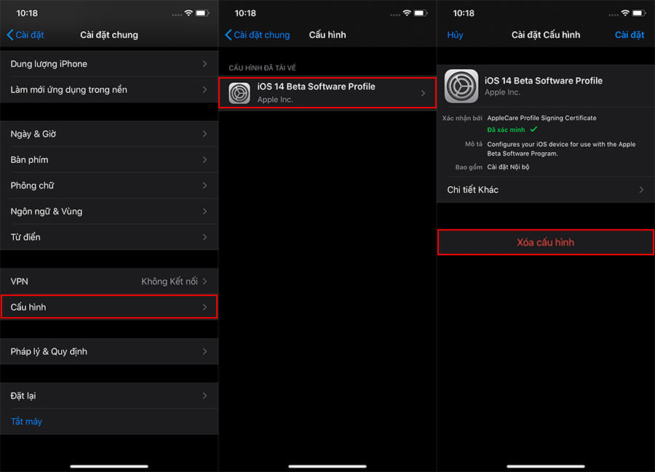Tap the battery indicator in right status bar

coord(640,12)
